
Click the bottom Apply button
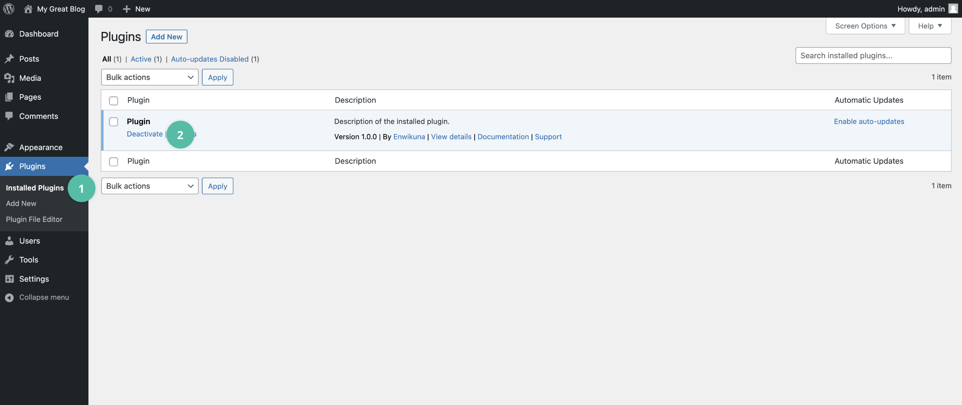click(218, 186)
